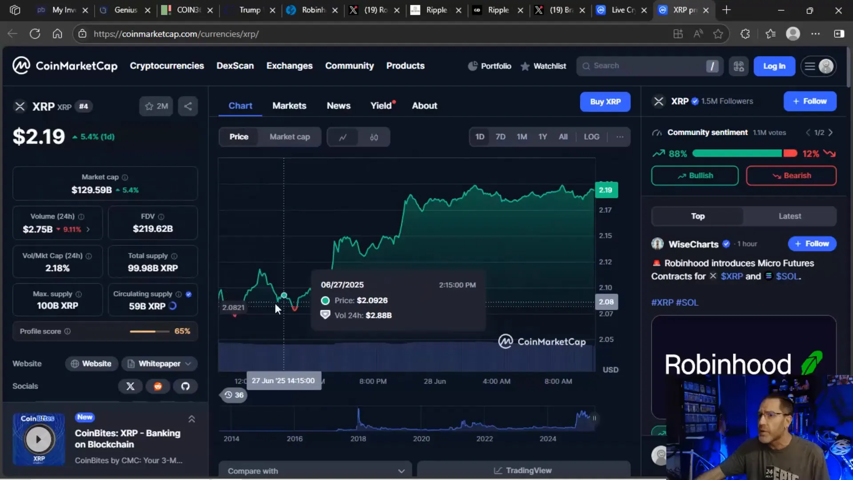The image size is (853, 480).
Task: Set chart range to All
Action: [563, 137]
